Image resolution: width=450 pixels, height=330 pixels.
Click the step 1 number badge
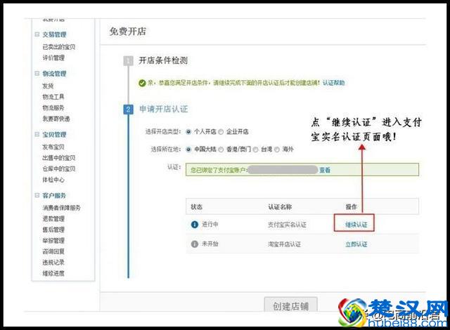pos(128,60)
